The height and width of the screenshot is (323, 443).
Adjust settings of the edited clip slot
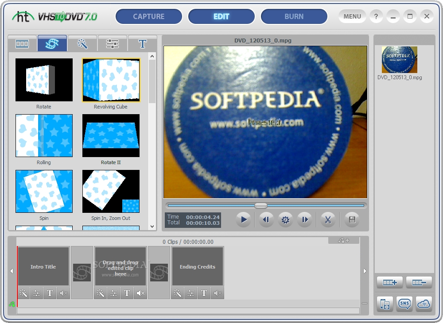tap(114, 293)
